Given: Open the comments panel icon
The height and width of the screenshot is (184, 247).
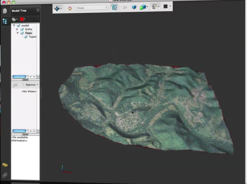Looking at the screenshot, I should [5, 165].
